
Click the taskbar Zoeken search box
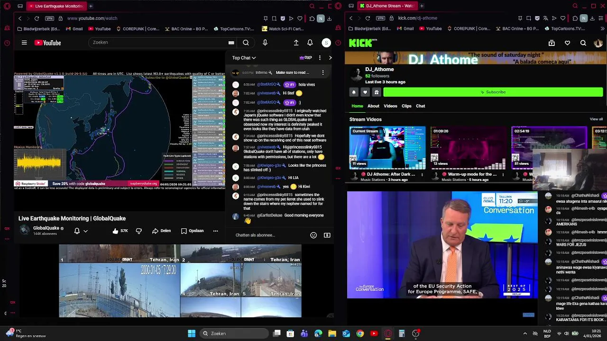point(234,333)
